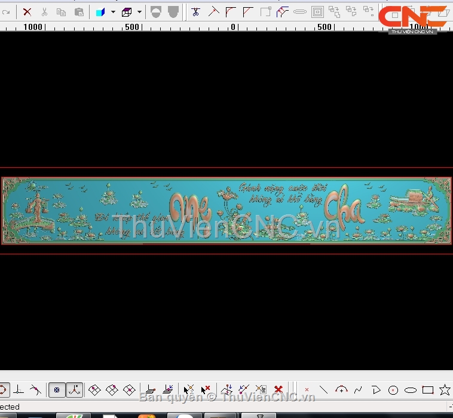Click the copy icon in top toolbar
This screenshot has width=453, height=418.
(x=61, y=12)
